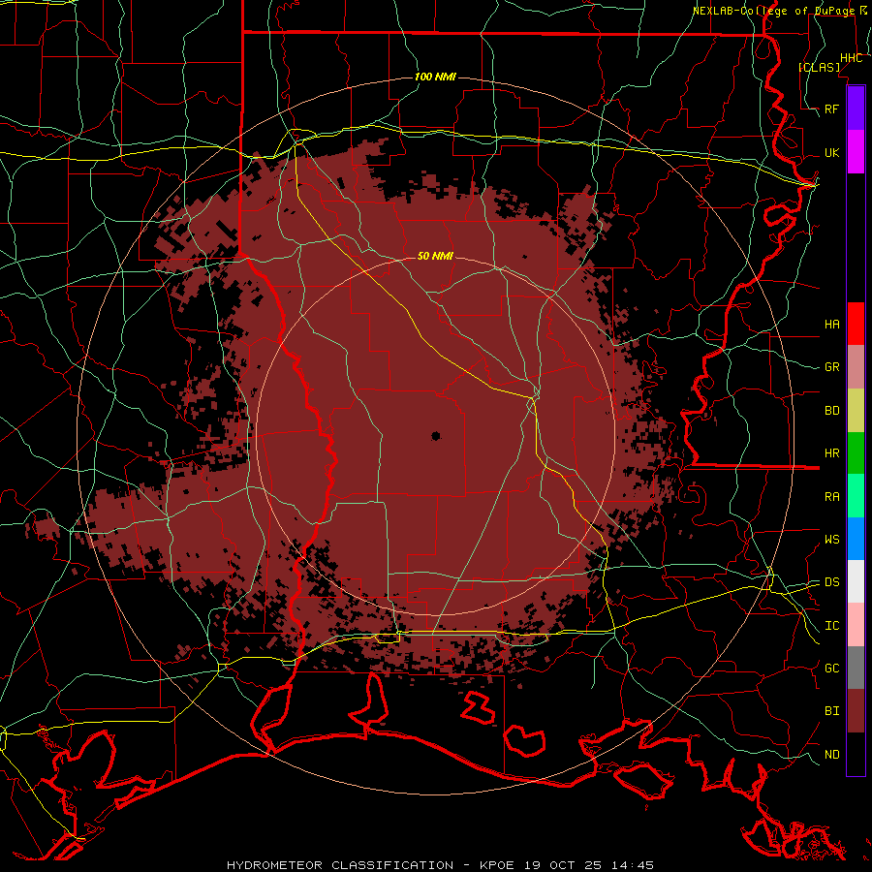Click the BI legend label

832,711
